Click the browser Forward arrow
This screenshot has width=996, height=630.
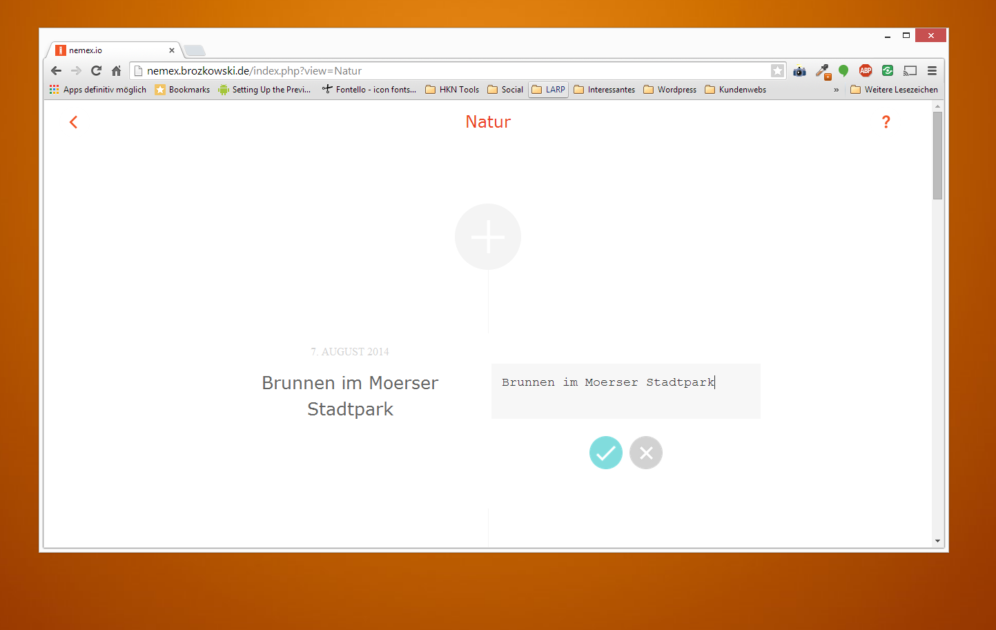click(x=77, y=70)
